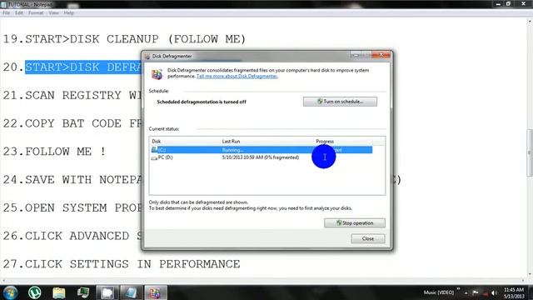
Task: Click Notepad vertical scrollbar thumb
Action: [x=530, y=152]
